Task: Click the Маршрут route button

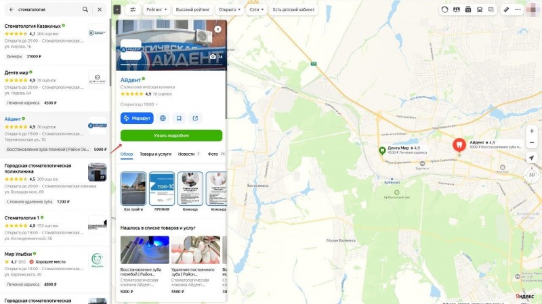Action: (x=137, y=118)
